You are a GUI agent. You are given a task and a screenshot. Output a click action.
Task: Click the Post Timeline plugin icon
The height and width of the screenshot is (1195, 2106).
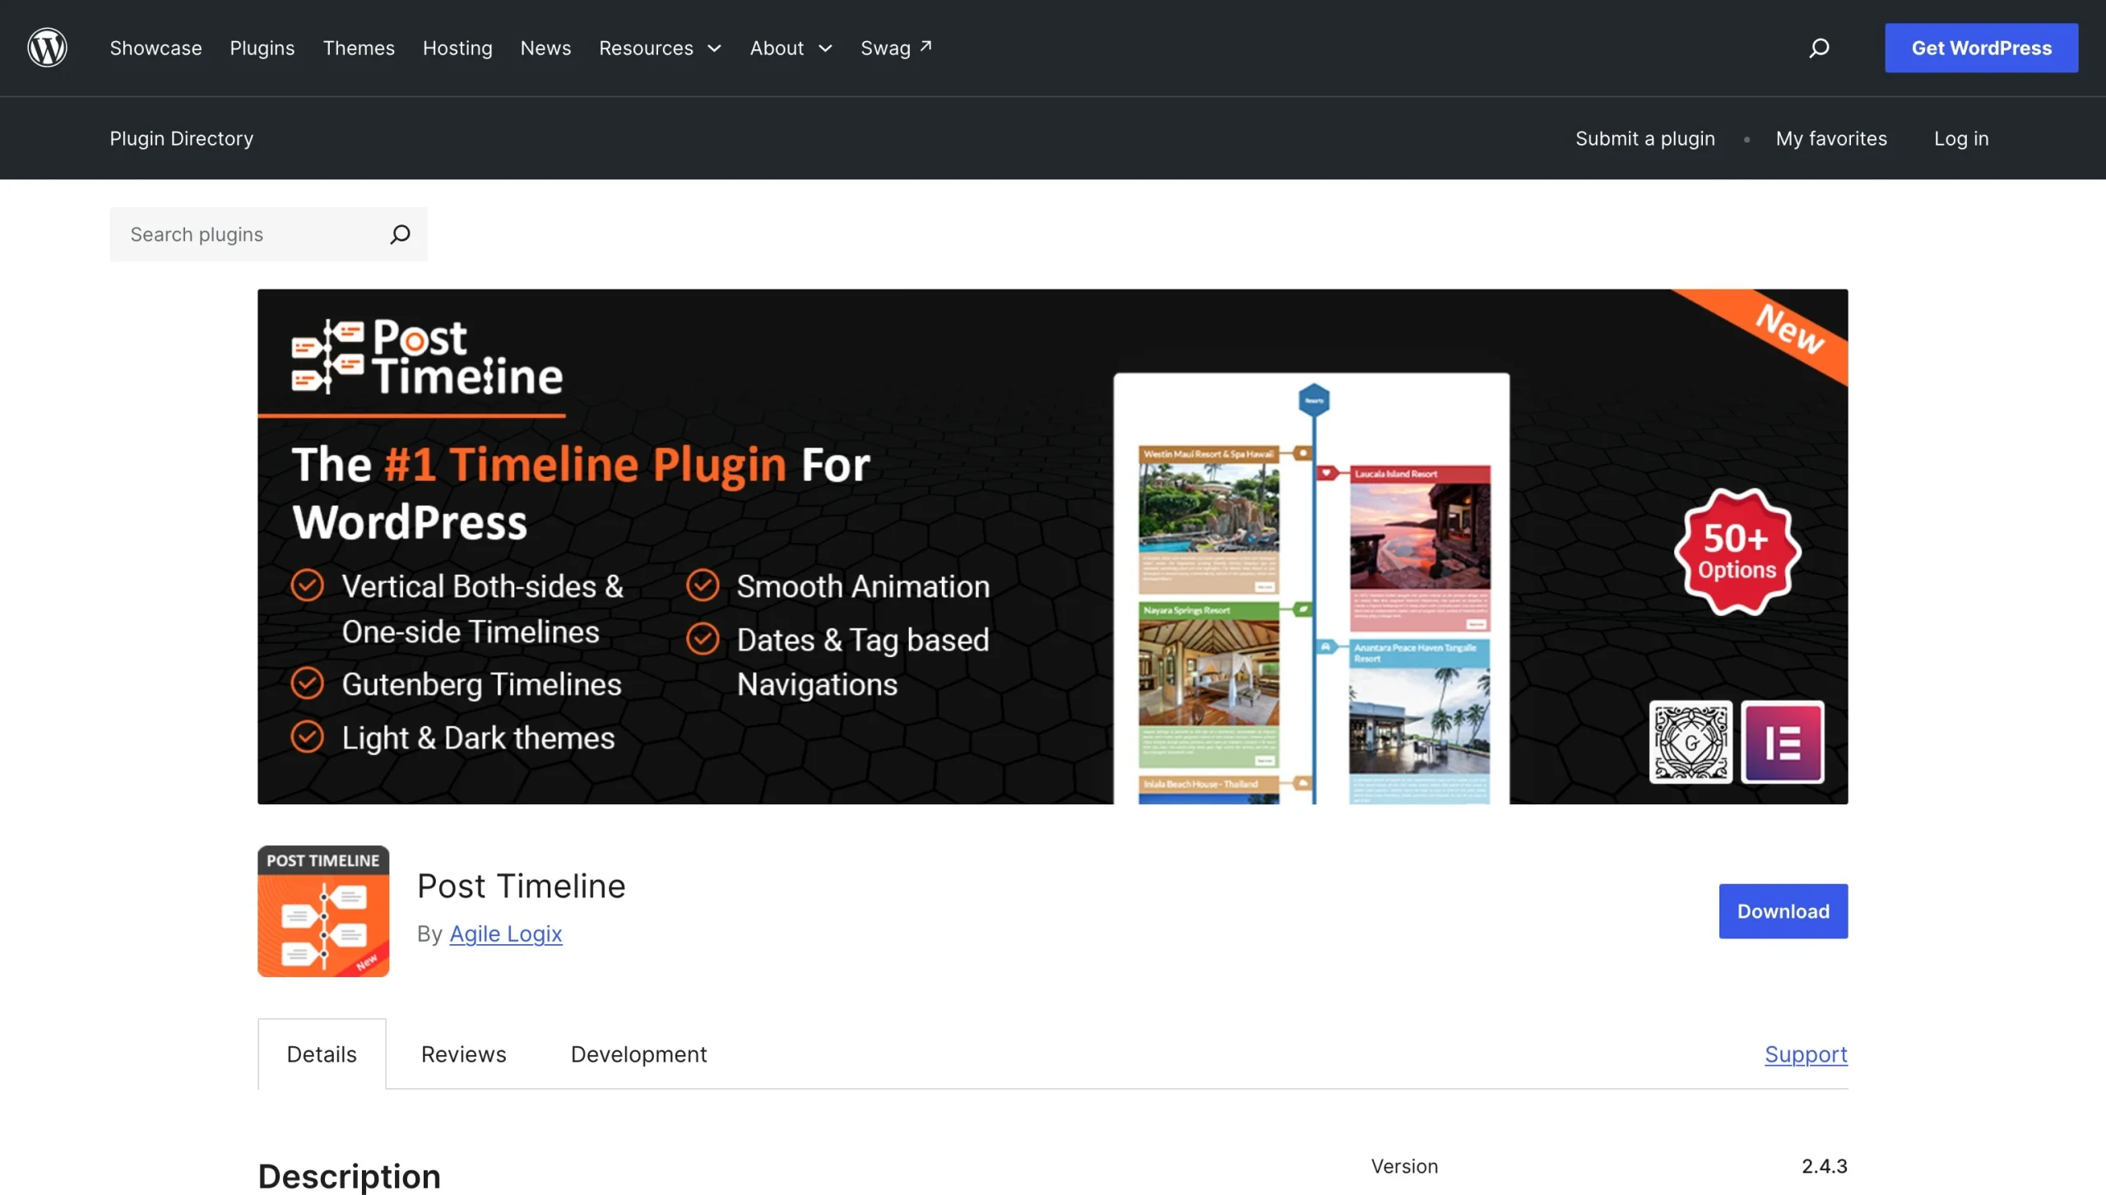[x=323, y=911]
